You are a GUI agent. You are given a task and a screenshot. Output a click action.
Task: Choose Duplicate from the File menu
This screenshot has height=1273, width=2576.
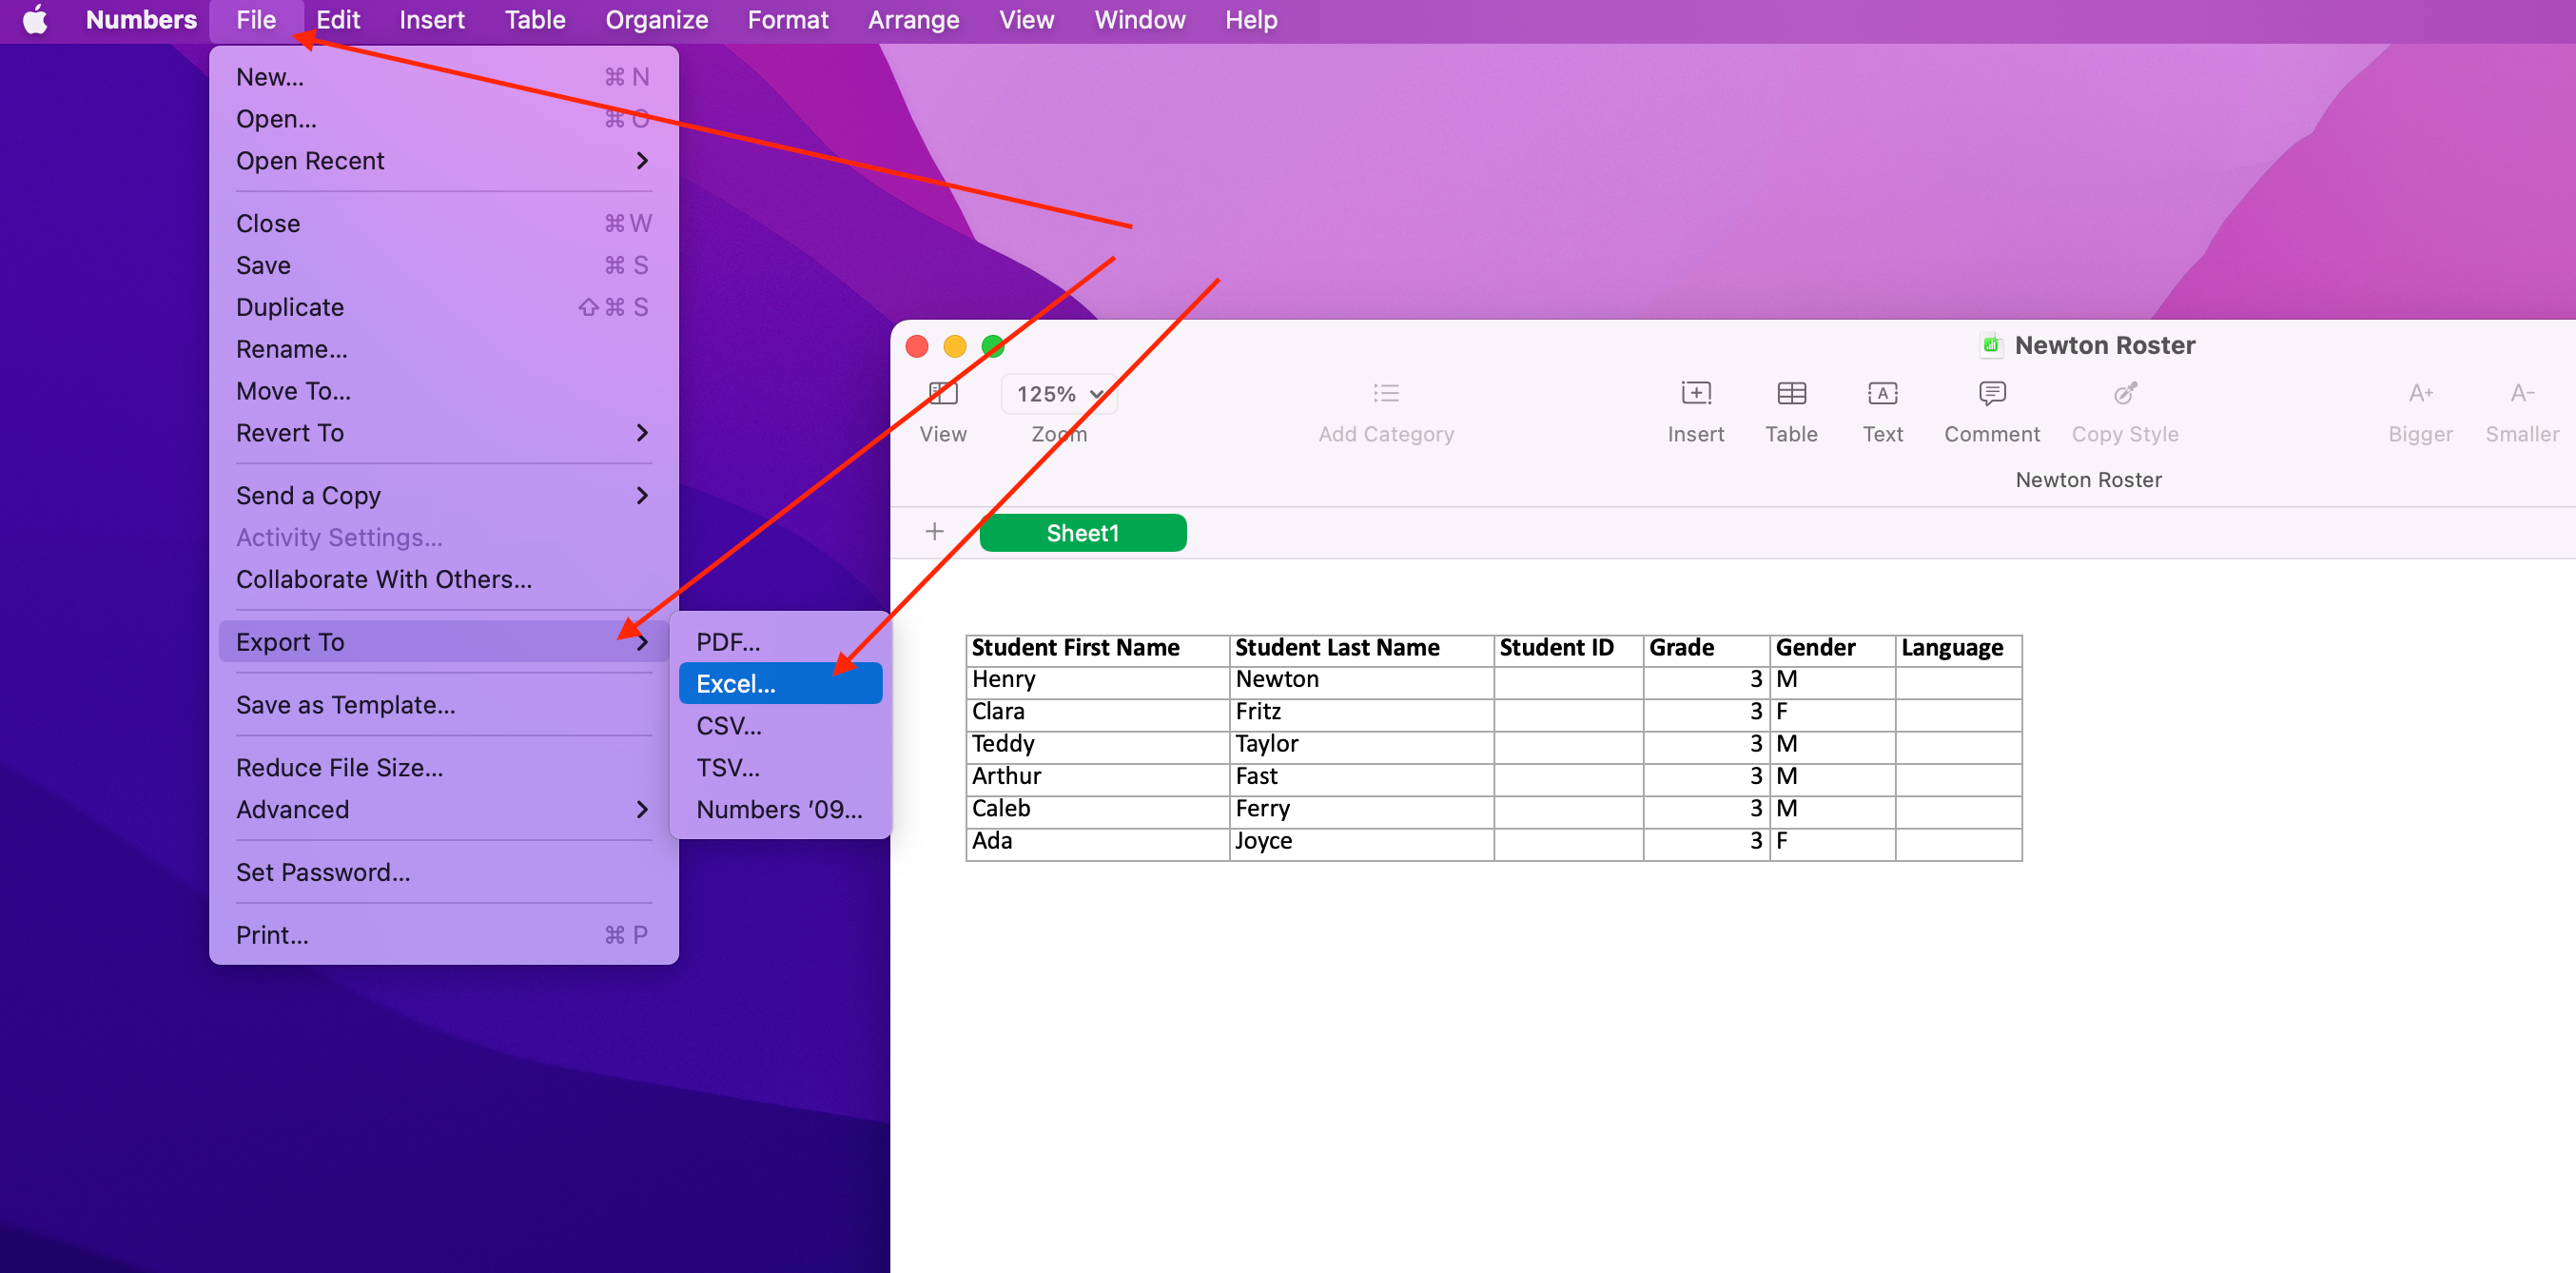tap(443, 308)
